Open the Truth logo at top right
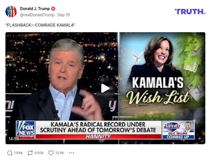 point(190,12)
